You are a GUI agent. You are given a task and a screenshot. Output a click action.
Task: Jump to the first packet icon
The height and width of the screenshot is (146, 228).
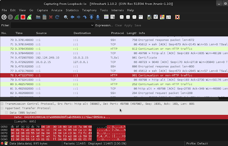click(x=91, y=17)
